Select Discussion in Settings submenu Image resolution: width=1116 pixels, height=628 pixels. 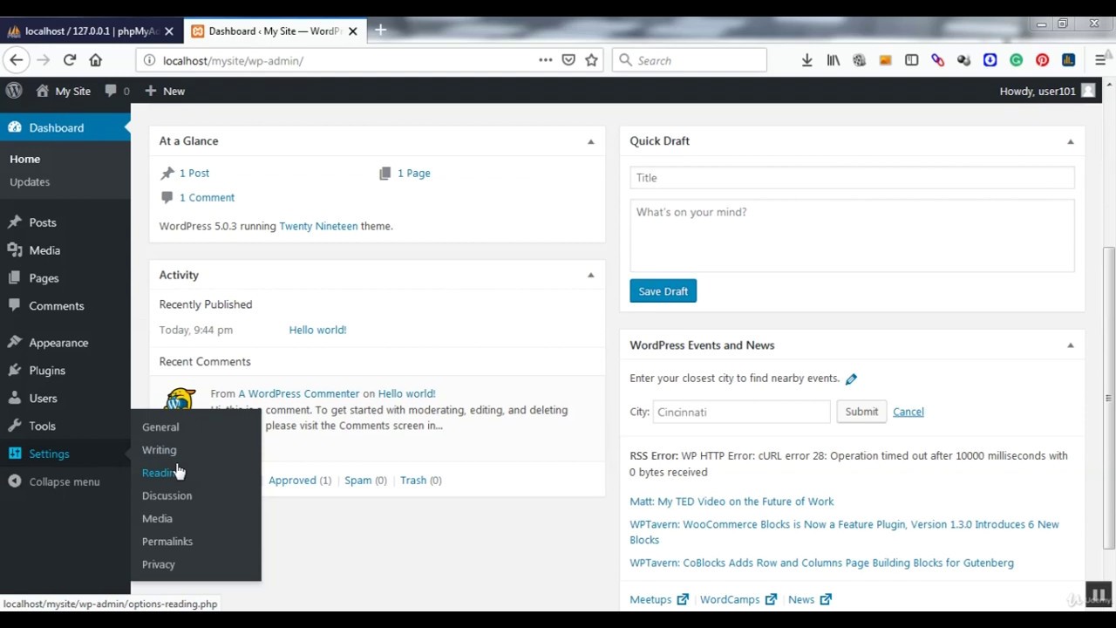coord(167,495)
